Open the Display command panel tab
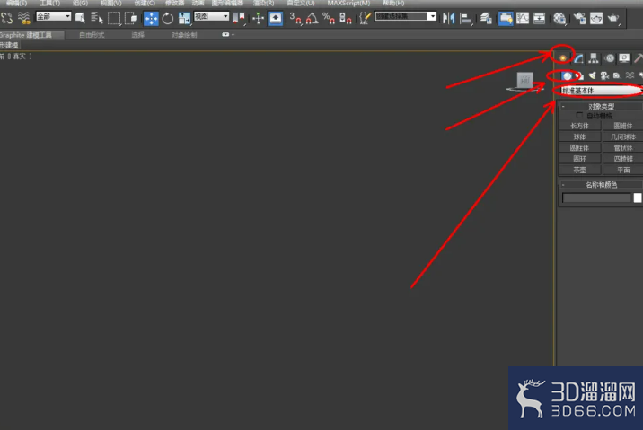Image resolution: width=643 pixels, height=430 pixels. tap(624, 58)
